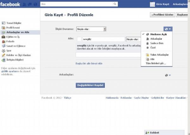Select Yakın Arkadaşlar list option
This screenshot has width=190, height=135.
(156, 55)
